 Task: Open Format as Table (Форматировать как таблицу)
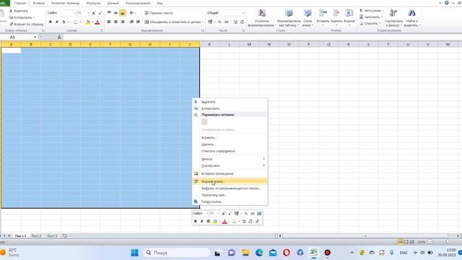289,18
